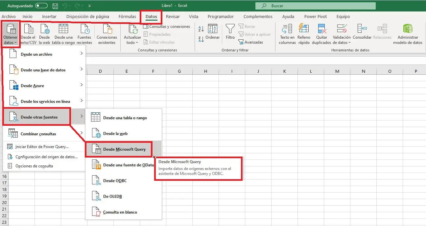Expand the Validación de datos dropdown arrow

pyautogui.click(x=349, y=43)
